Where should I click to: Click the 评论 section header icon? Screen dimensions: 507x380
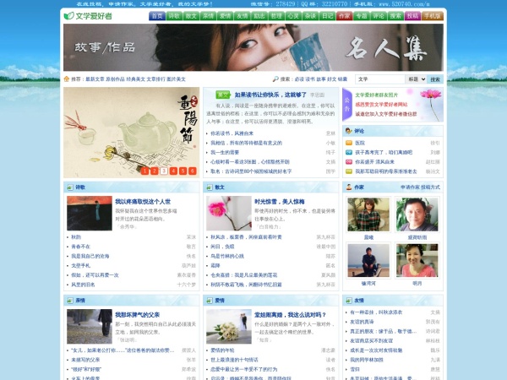pyautogui.click(x=348, y=132)
